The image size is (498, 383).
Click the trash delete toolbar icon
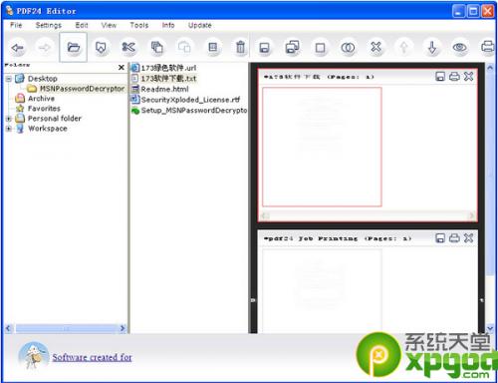241,48
